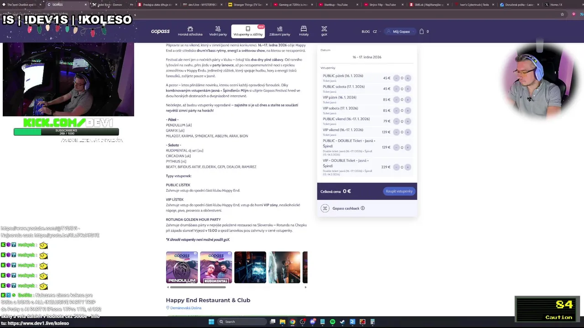Open the Rudimental gallery thumbnail

point(216,267)
